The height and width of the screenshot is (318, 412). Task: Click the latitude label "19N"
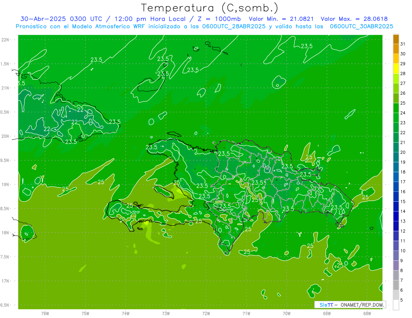click(5, 185)
